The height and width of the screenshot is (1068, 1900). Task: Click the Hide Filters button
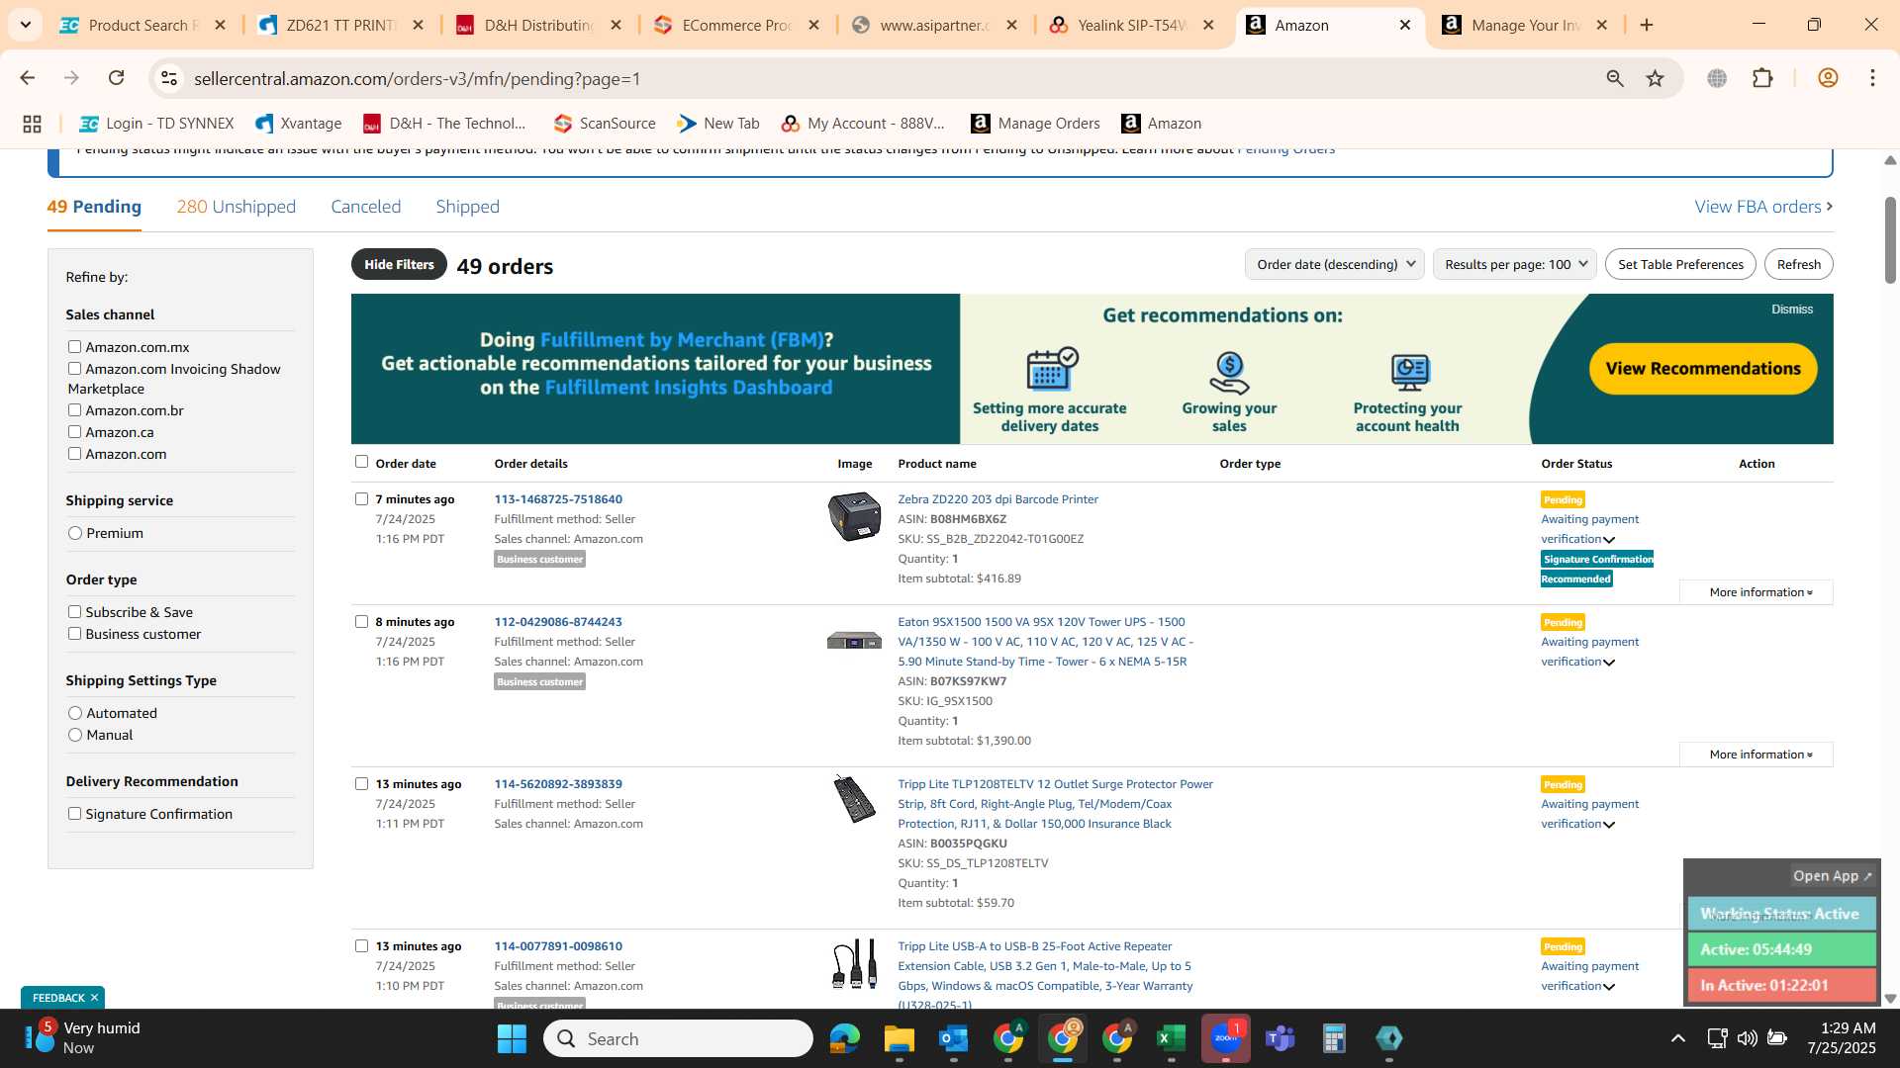399,265
